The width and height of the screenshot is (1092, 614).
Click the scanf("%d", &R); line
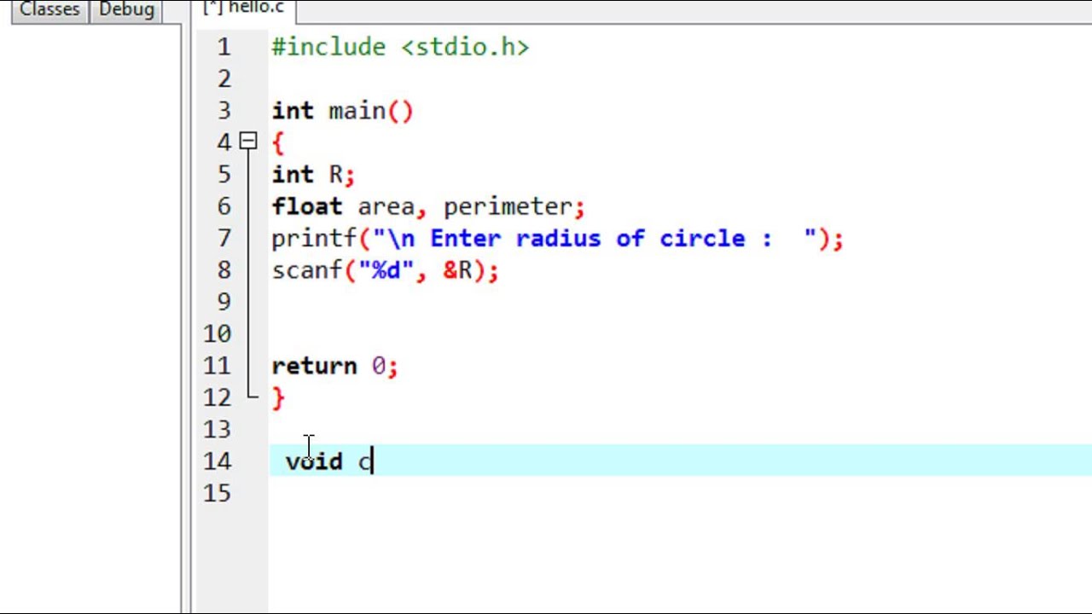(x=385, y=270)
